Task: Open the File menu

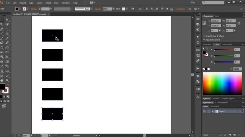Action: (8, 3)
